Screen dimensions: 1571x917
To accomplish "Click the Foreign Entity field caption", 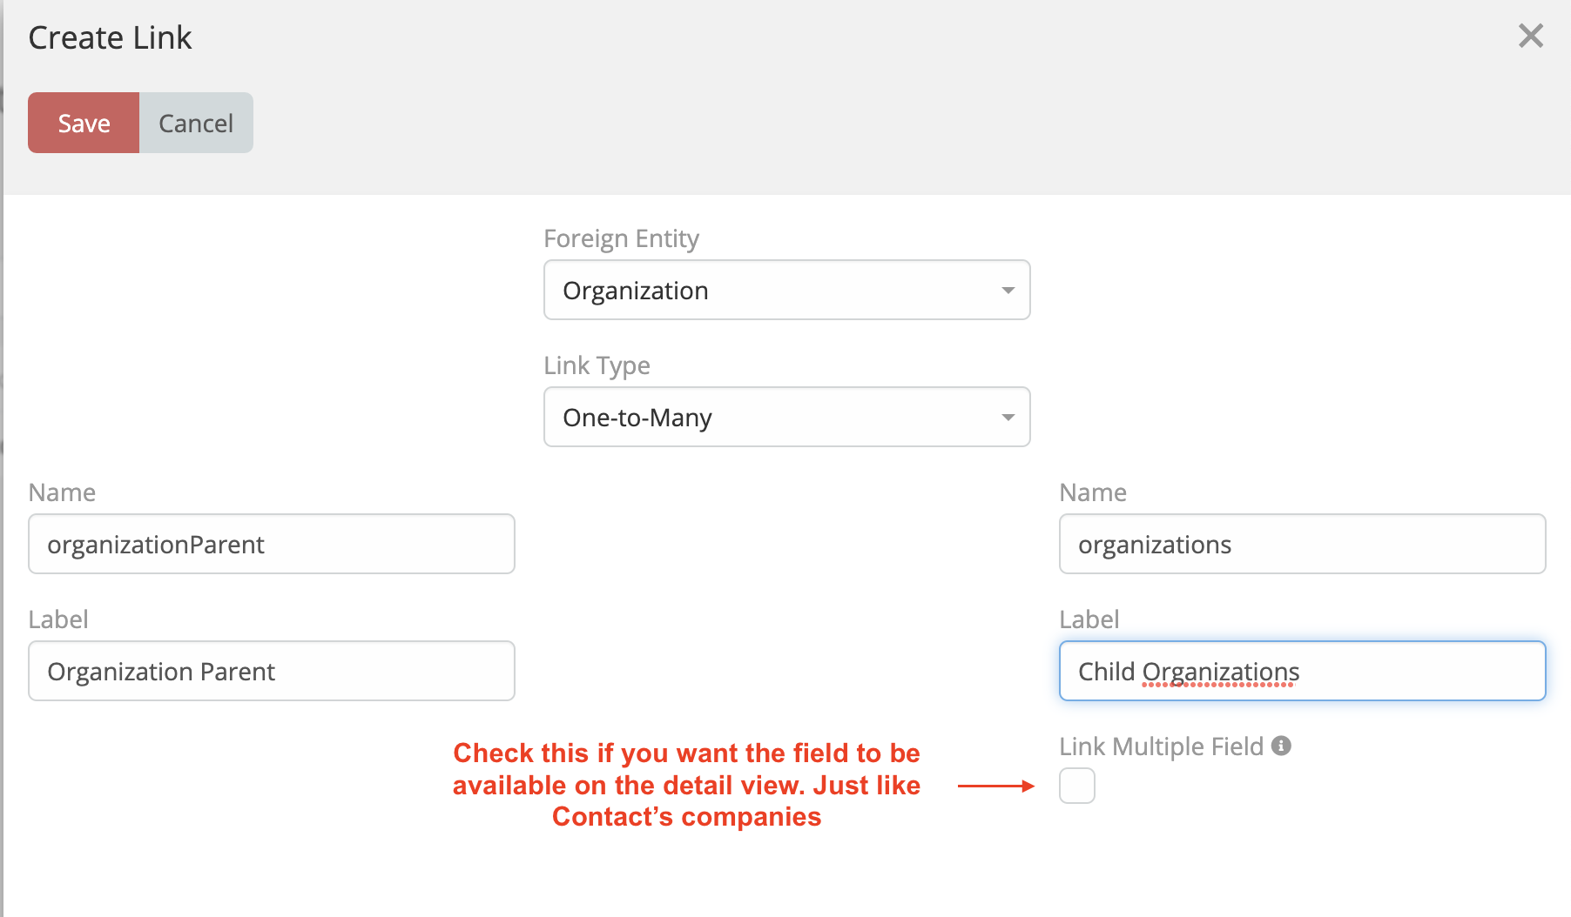I will [621, 238].
